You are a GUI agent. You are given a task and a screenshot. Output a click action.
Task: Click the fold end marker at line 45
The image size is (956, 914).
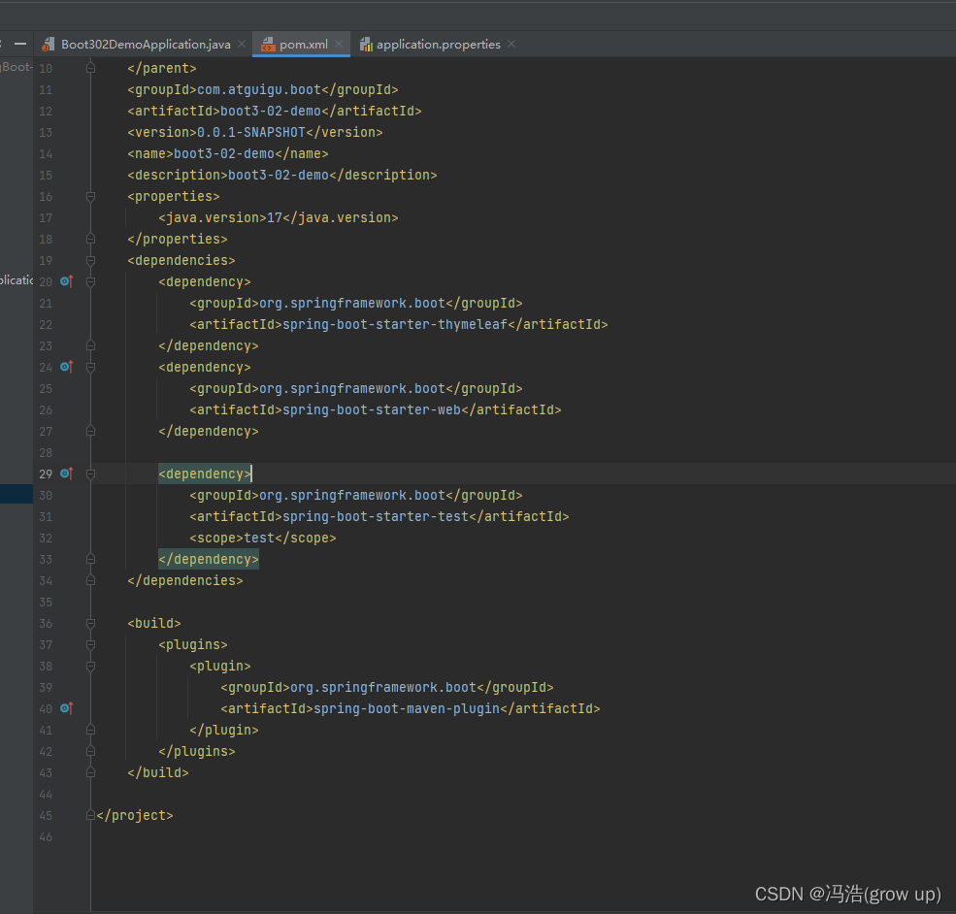(90, 815)
